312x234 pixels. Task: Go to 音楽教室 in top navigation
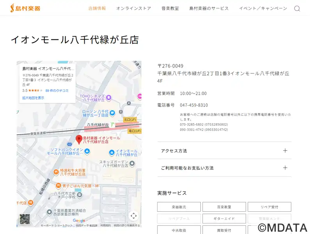tap(170, 9)
